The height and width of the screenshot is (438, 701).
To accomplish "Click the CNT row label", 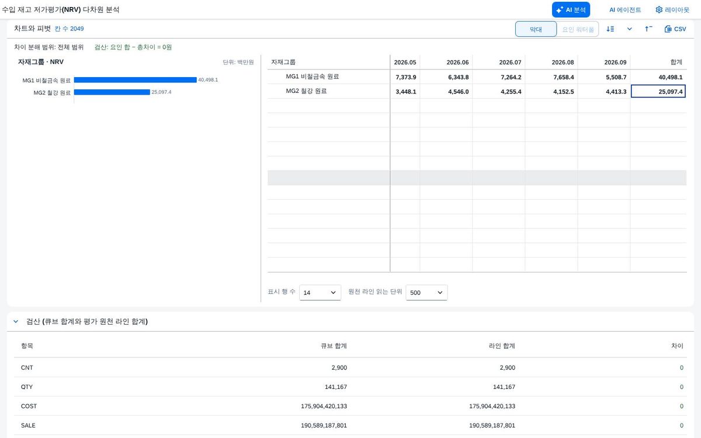I will pos(27,368).
